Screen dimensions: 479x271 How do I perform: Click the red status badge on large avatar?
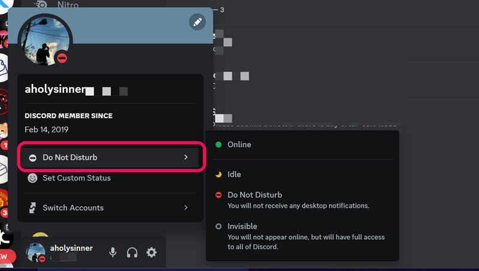click(61, 58)
